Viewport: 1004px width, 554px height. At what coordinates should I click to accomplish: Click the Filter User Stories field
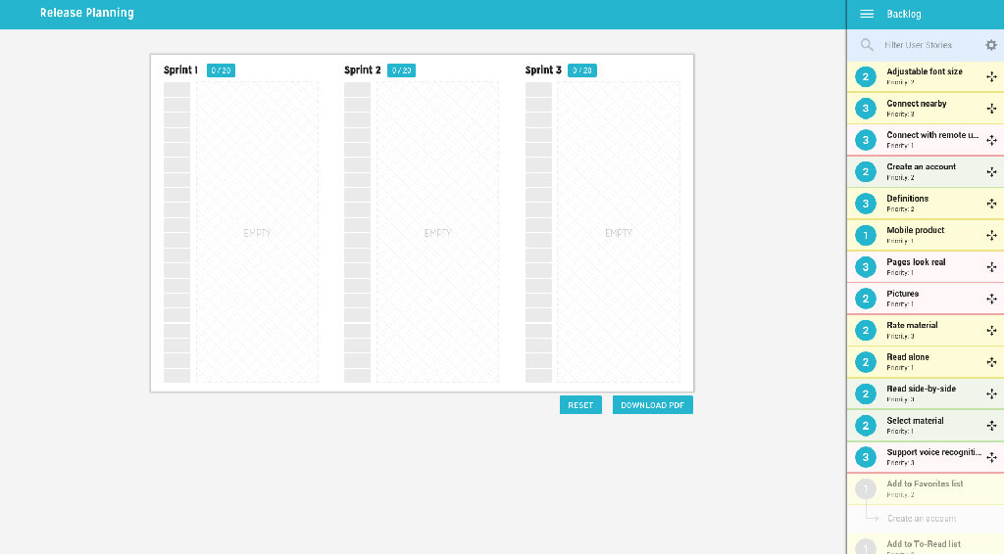click(918, 45)
